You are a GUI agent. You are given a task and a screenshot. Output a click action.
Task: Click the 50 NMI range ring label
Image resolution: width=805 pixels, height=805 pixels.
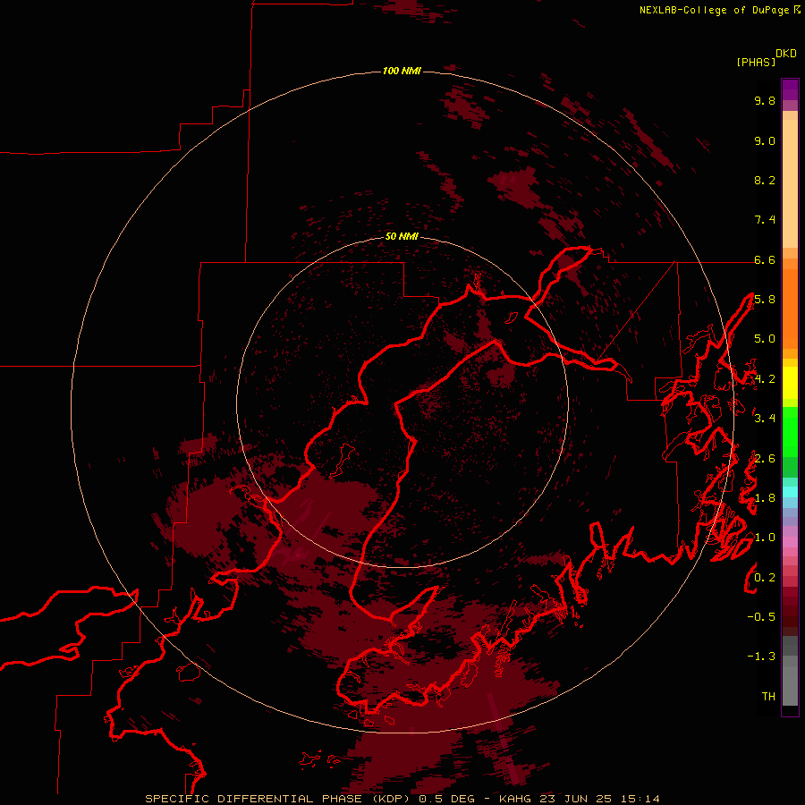click(x=402, y=236)
